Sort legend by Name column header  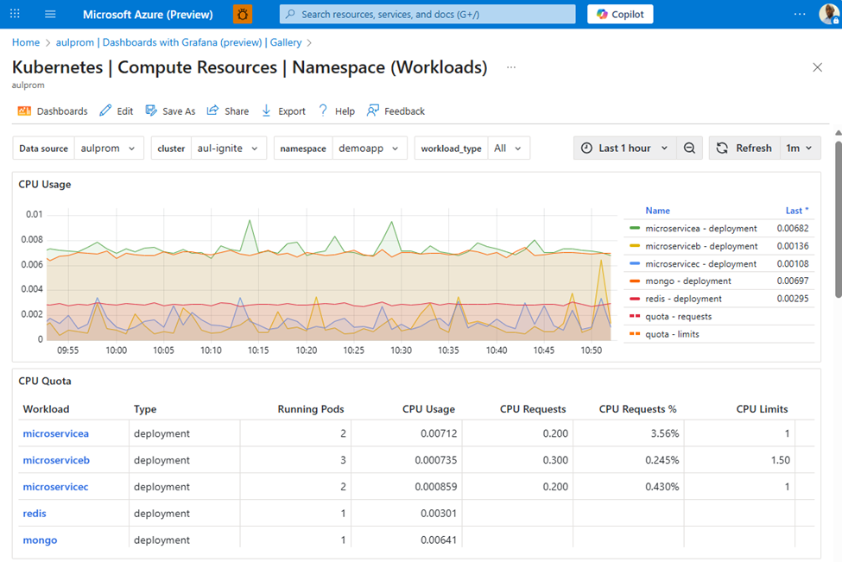657,211
